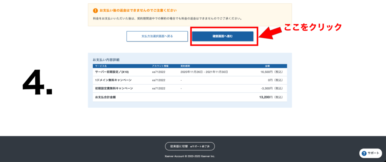Switch to legacy version with 従来版に切替
Image resolution: width=386 pixels, height=162 pixels.
pyautogui.click(x=190, y=146)
